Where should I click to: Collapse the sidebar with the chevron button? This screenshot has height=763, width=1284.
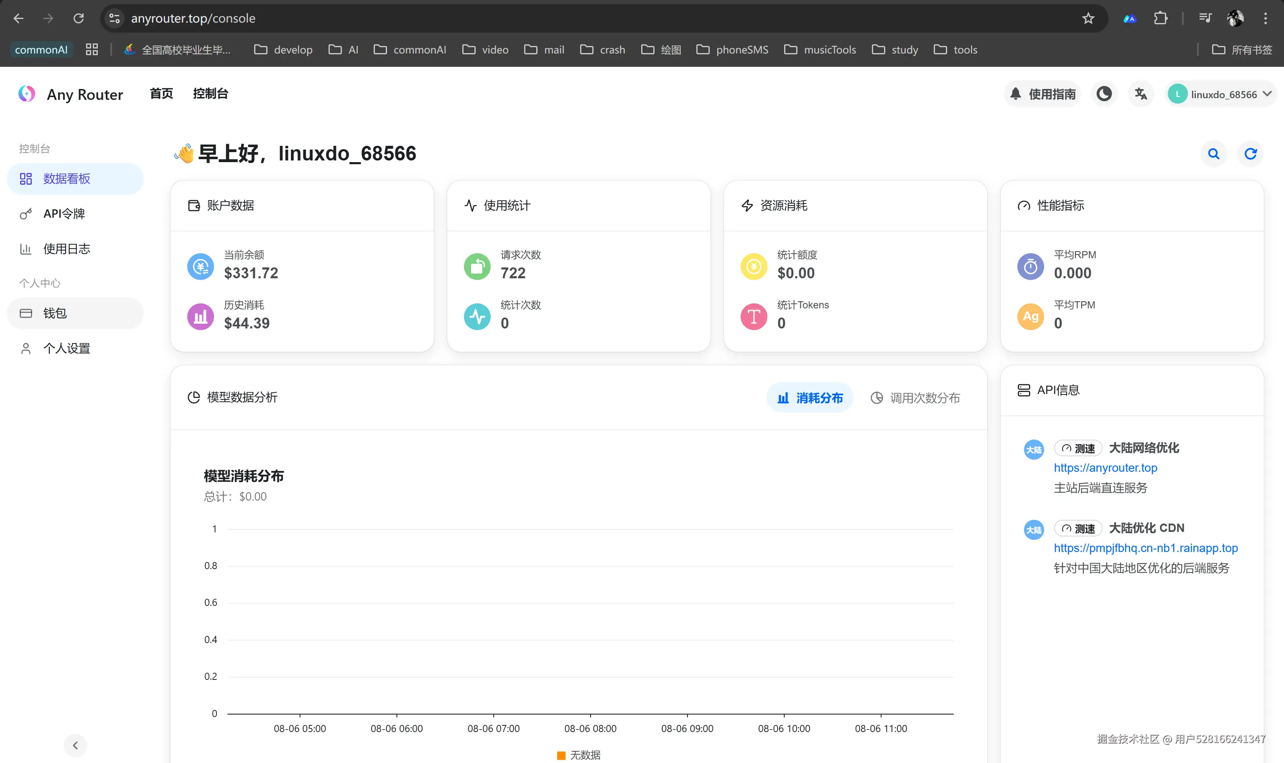pyautogui.click(x=75, y=745)
